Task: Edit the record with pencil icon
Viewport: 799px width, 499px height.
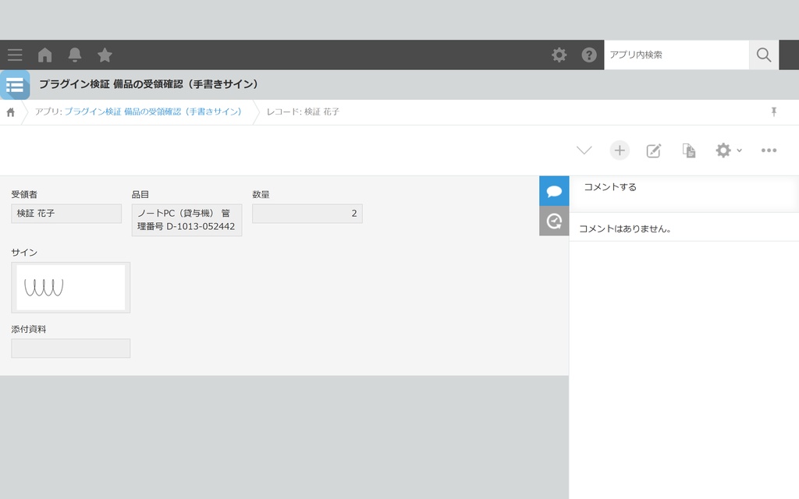Action: [x=654, y=150]
